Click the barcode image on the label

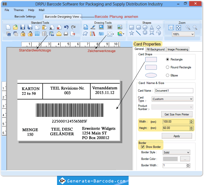pos(70,110)
